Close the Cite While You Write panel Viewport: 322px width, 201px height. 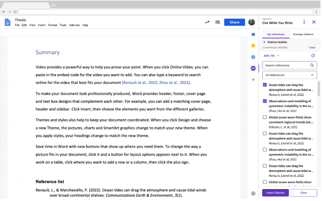pyautogui.click(x=314, y=22)
